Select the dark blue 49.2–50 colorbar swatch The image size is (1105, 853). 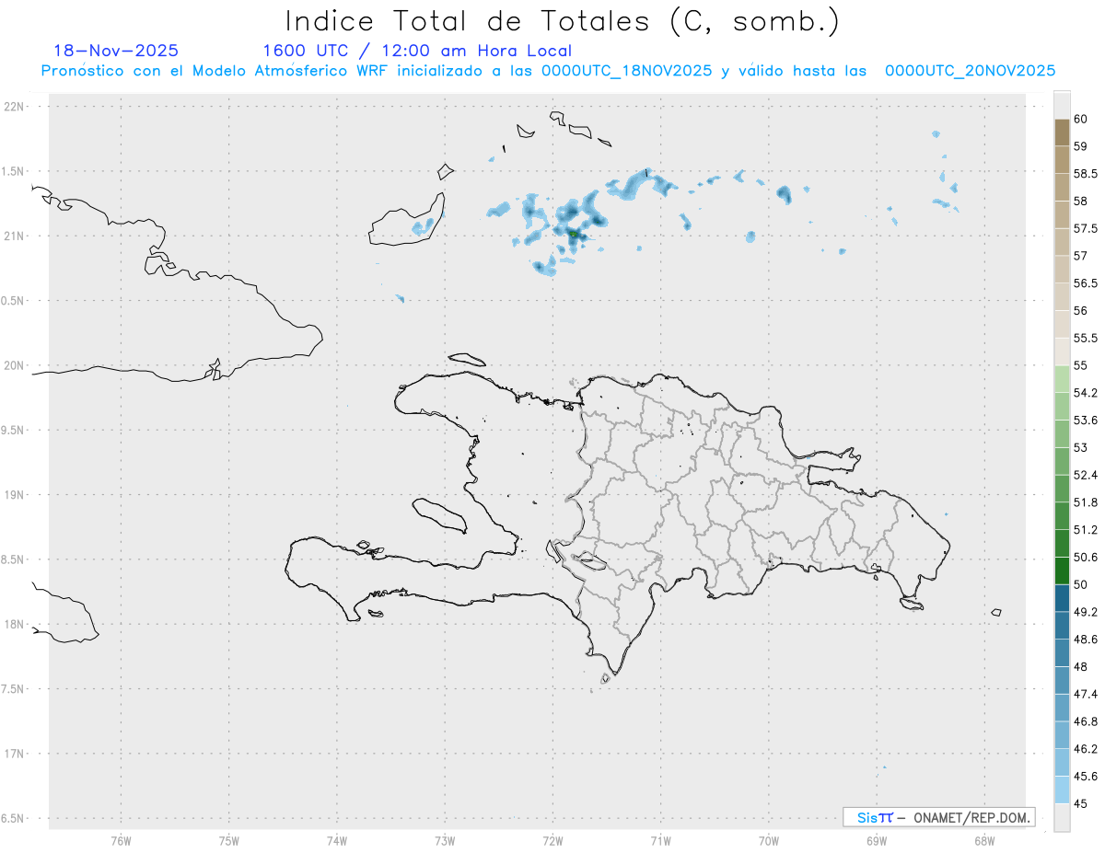pos(1062,598)
